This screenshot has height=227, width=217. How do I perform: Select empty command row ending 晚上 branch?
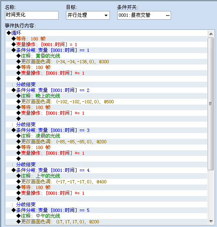click(x=106, y=119)
